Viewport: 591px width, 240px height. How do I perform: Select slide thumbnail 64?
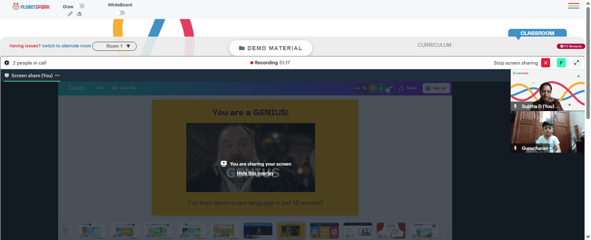tap(92, 231)
